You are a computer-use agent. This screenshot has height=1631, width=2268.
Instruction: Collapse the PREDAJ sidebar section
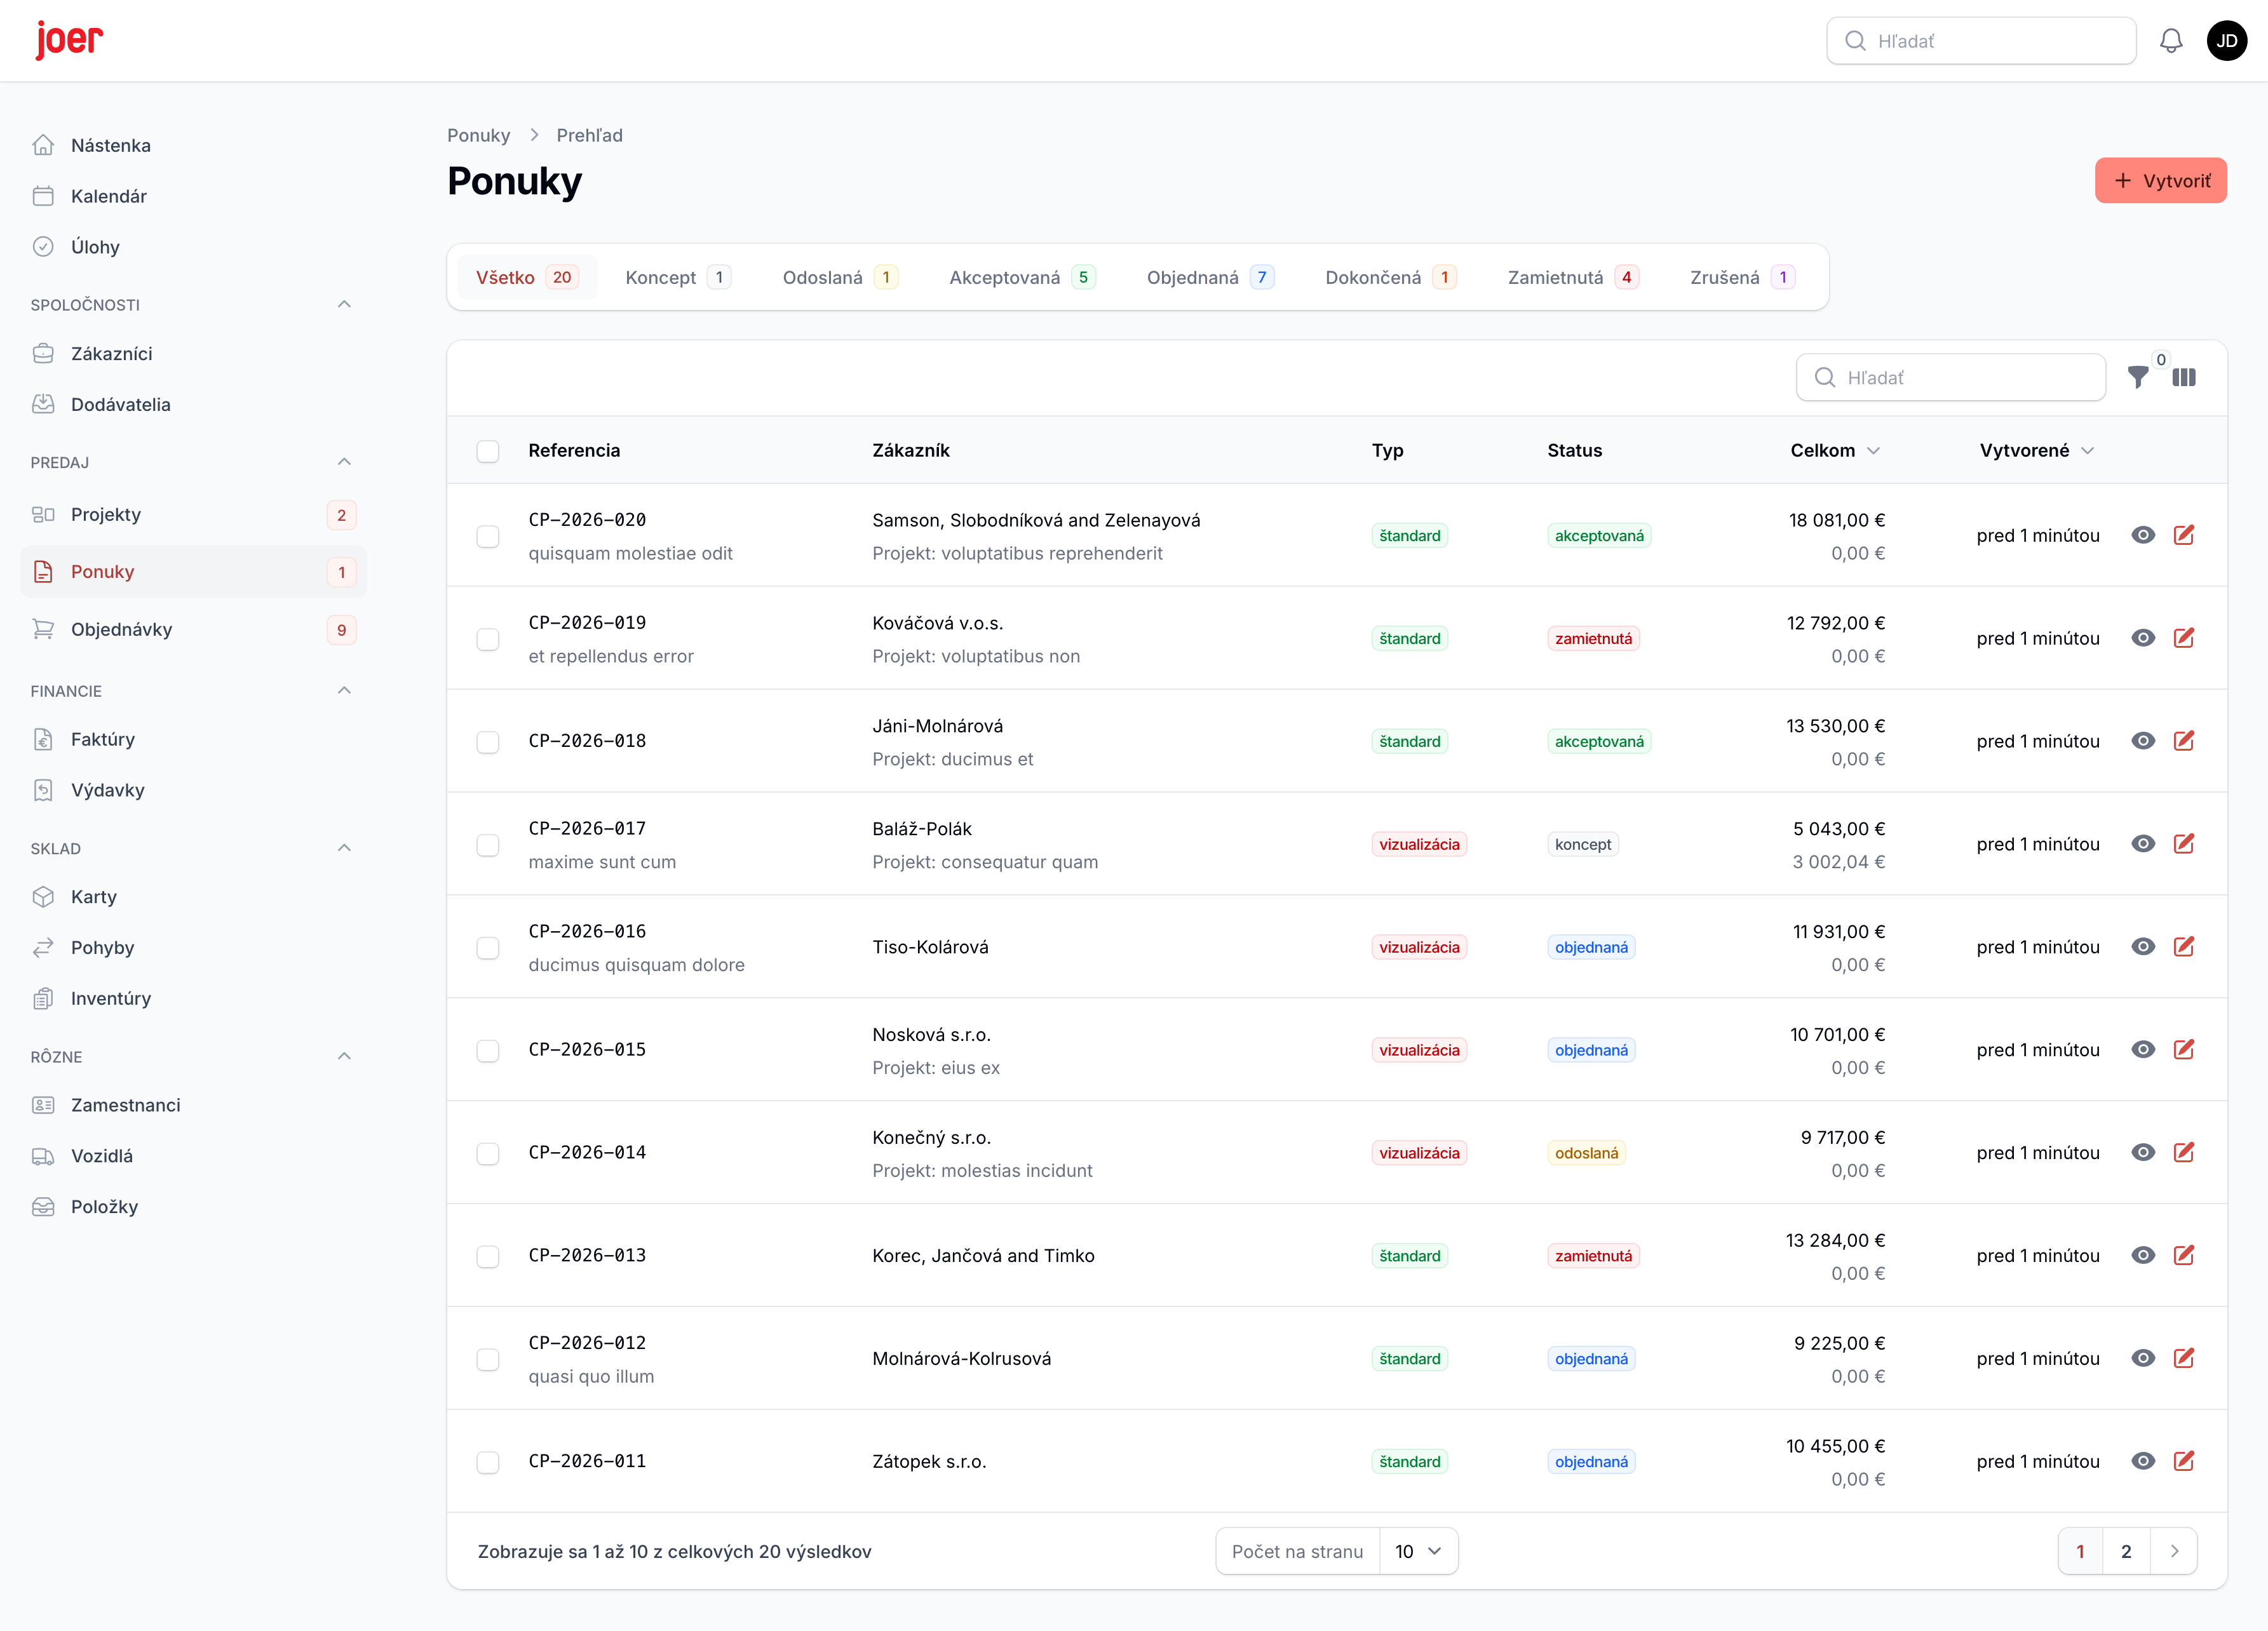344,462
